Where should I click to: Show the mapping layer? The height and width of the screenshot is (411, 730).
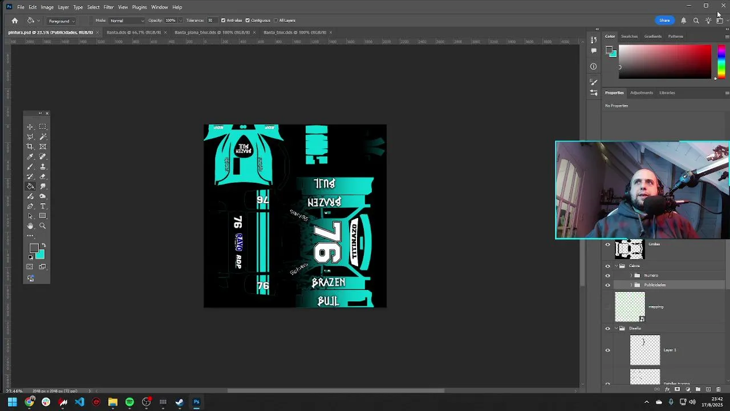click(607, 307)
